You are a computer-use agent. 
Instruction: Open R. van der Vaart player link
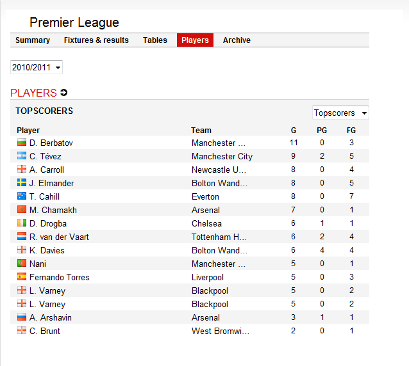(59, 237)
